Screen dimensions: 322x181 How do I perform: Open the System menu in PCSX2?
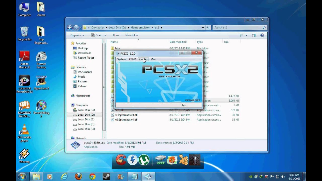(x=122, y=59)
